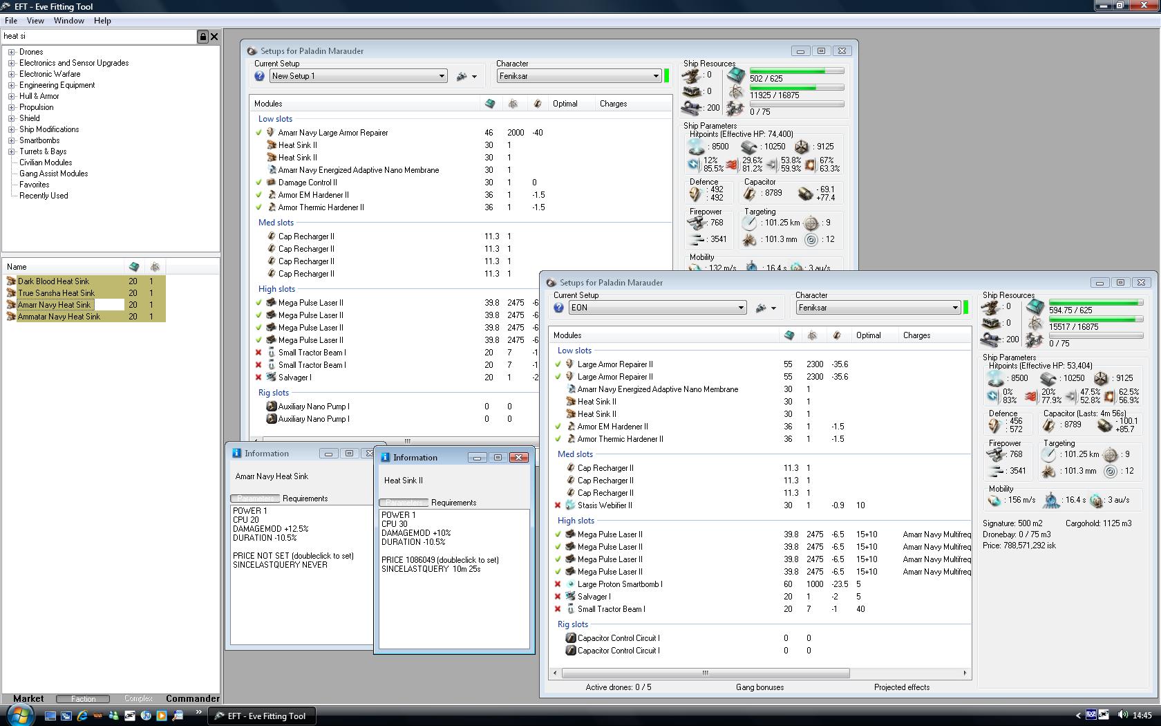Screen dimensions: 1161x726
Task: Click the CPU column header icon in EON window
Action: [789, 335]
